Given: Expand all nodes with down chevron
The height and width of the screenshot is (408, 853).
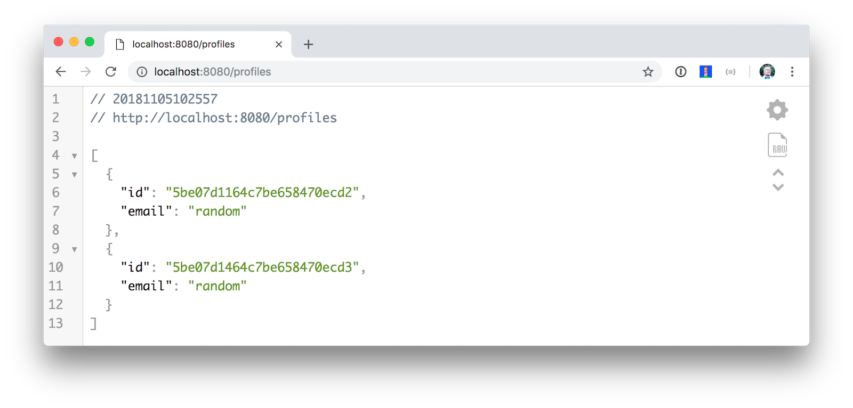Looking at the screenshot, I should click(778, 187).
